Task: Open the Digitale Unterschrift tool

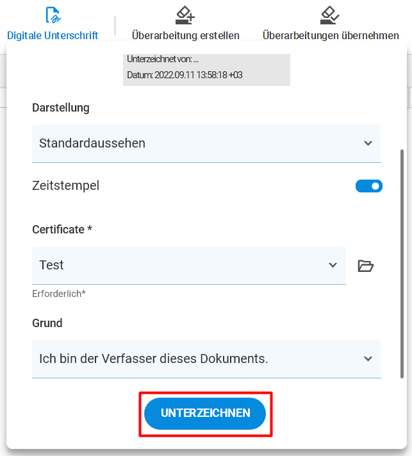Action: point(53,24)
